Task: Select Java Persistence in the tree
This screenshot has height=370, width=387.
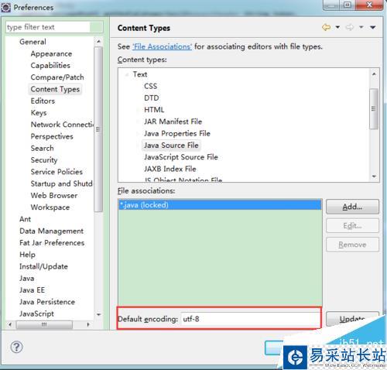Action: 47,302
